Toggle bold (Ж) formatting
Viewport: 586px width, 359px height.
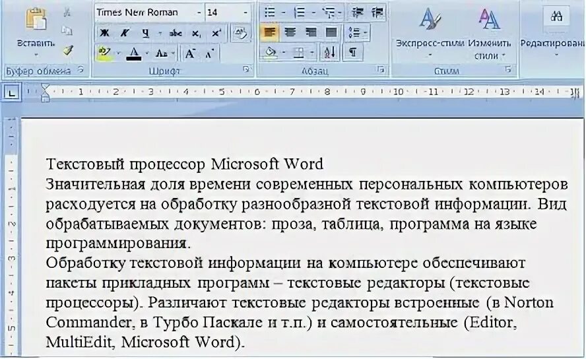pyautogui.click(x=105, y=33)
